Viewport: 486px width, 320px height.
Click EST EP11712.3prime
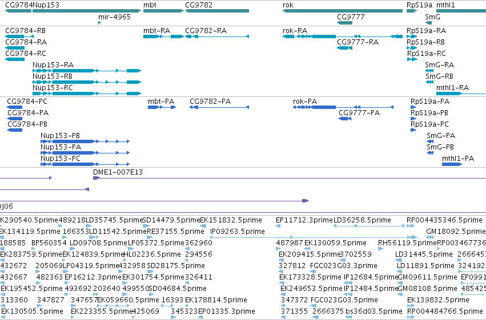(x=278, y=226)
